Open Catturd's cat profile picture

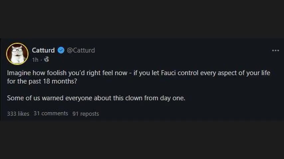pyautogui.click(x=17, y=53)
